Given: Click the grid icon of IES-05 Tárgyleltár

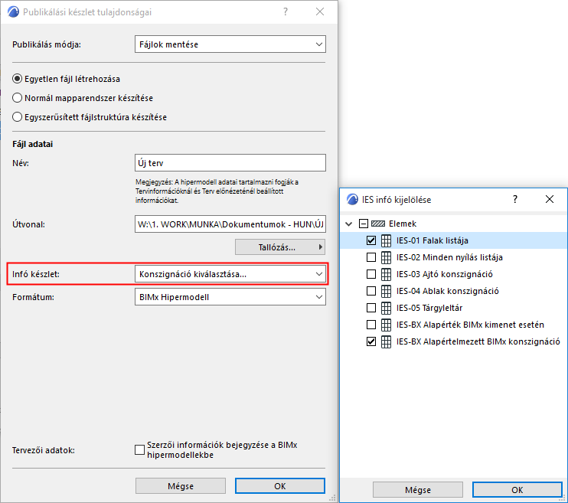Looking at the screenshot, I should click(x=386, y=308).
